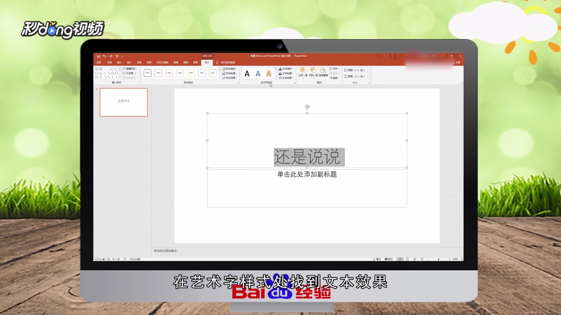Screen dimensions: 561x315
Task: Apply the orange outlined A WordArt style
Action: pos(269,73)
